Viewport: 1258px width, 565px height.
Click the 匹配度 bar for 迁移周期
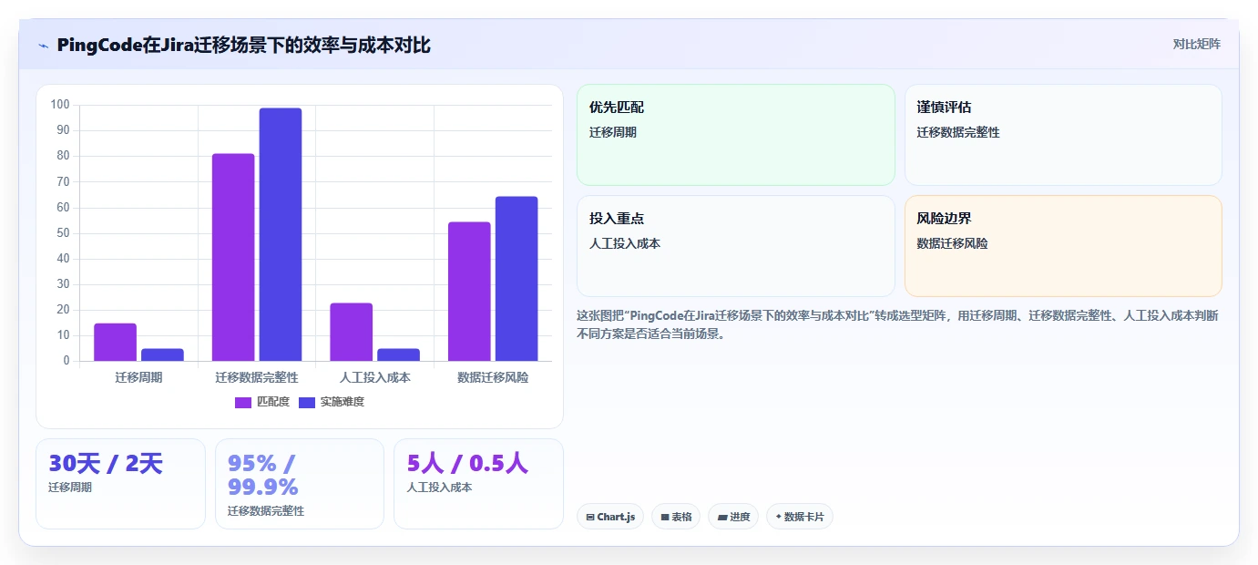click(115, 342)
